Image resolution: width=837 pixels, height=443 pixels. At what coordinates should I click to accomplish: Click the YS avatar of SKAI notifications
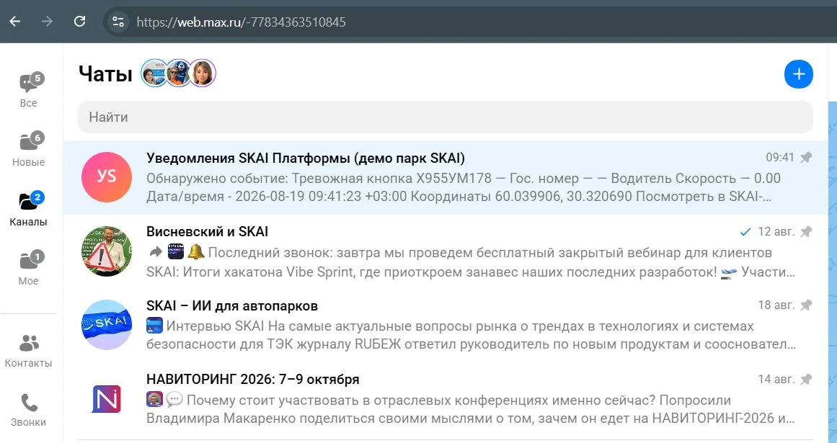click(107, 177)
